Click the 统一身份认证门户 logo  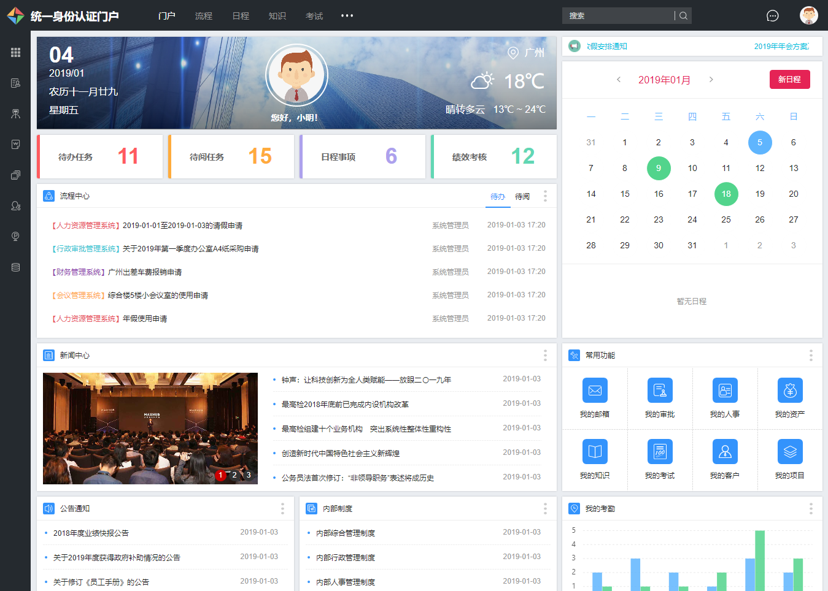63,16
